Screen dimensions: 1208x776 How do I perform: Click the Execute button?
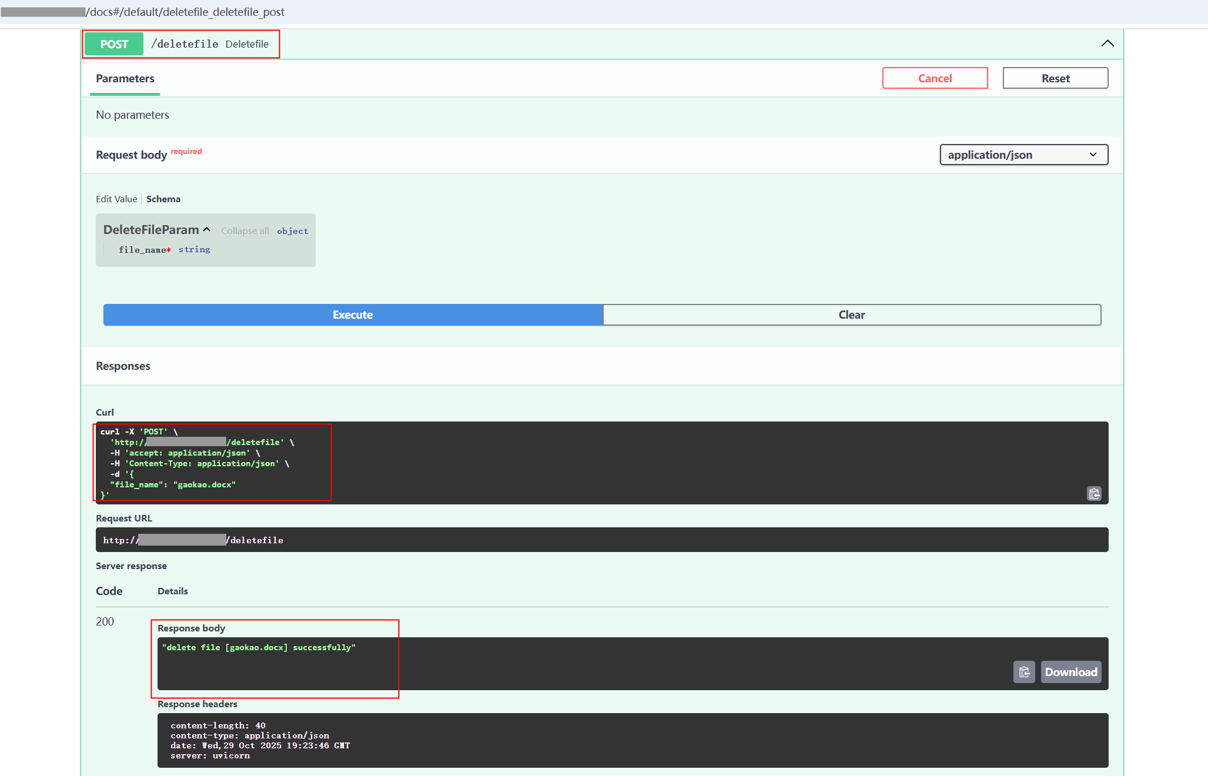pos(353,315)
